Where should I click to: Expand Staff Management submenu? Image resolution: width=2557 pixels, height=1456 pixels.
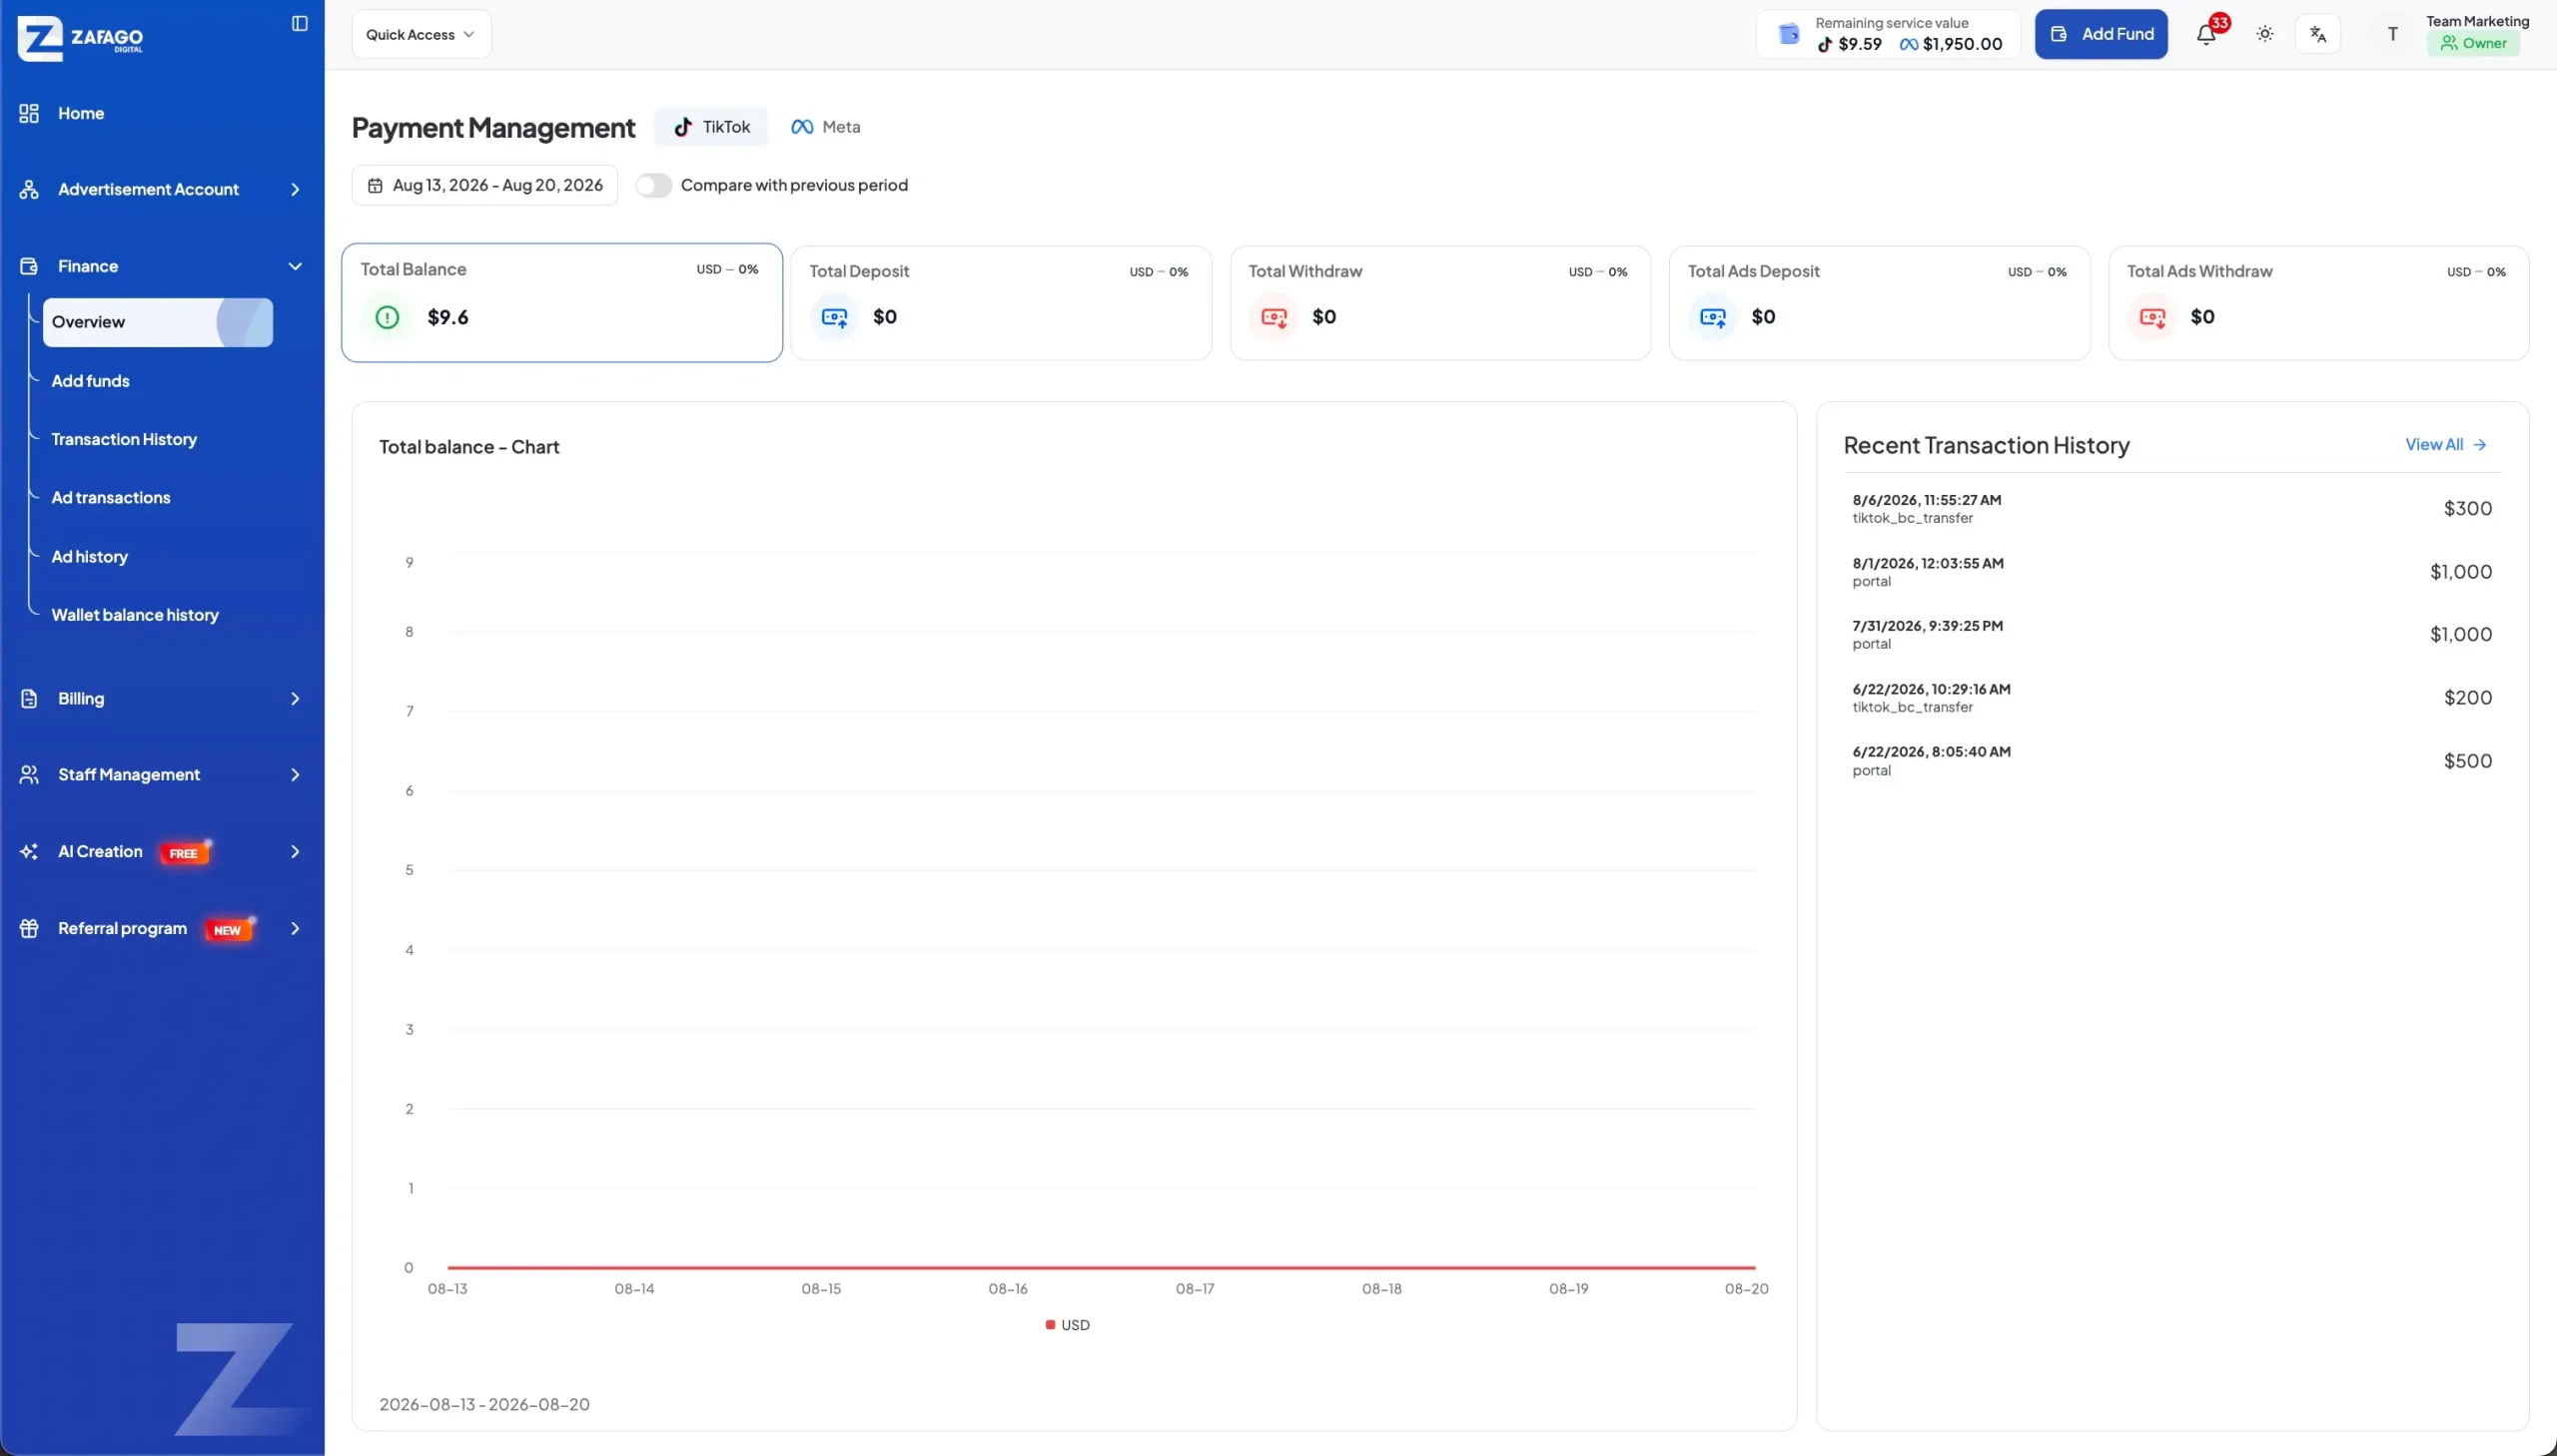[161, 775]
